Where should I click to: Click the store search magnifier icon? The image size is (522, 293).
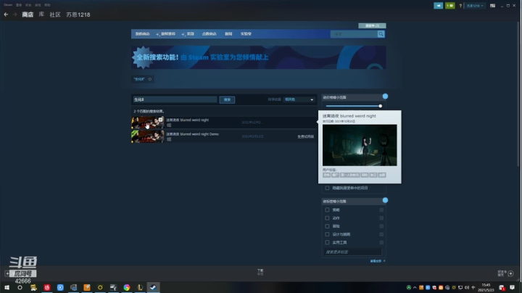pos(381,34)
